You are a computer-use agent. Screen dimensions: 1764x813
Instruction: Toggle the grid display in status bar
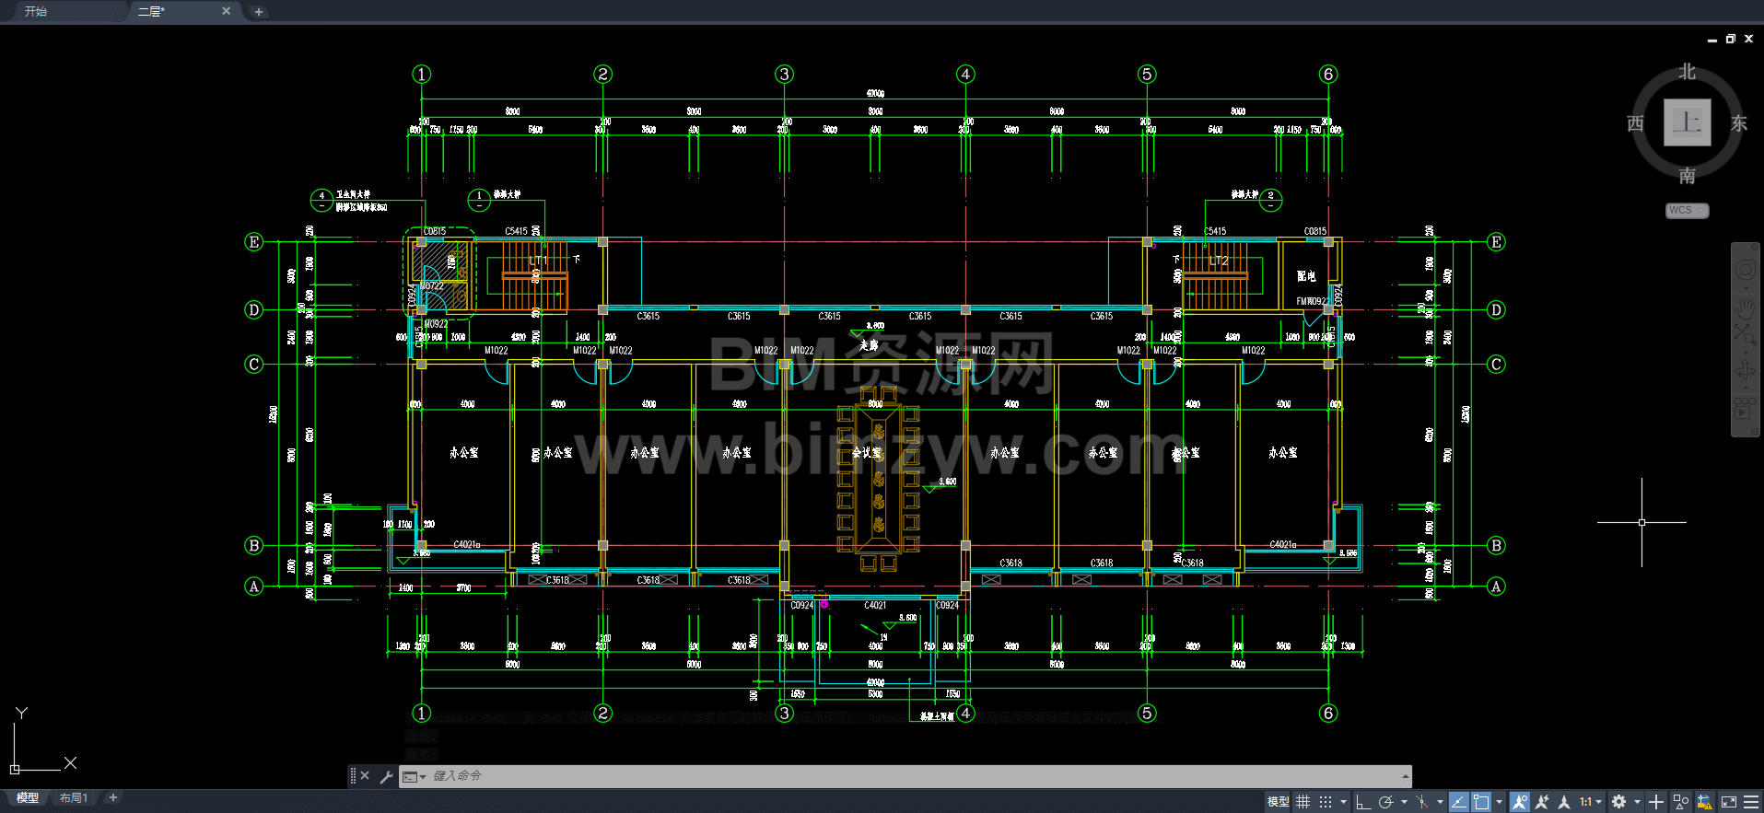(1303, 802)
